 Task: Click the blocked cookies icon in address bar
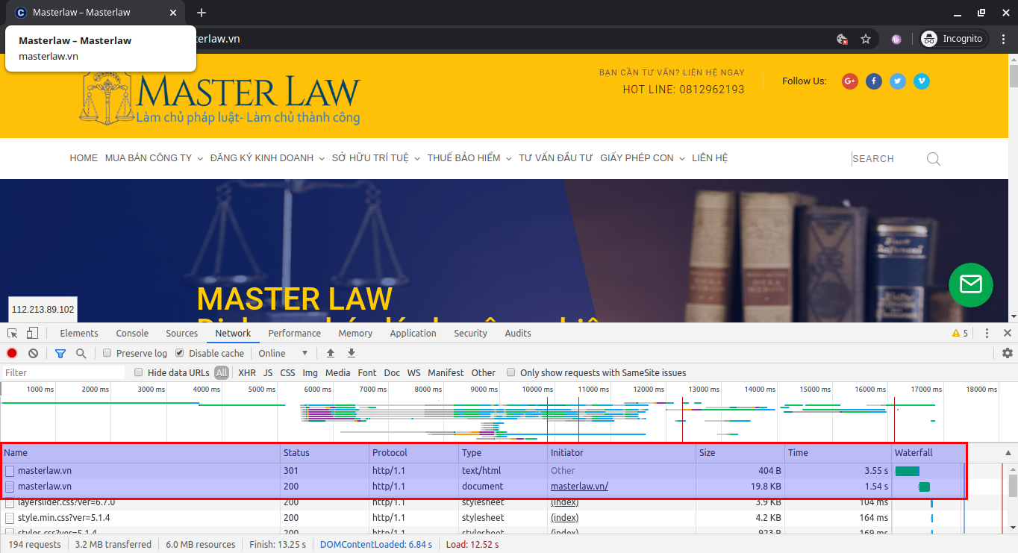coord(842,39)
